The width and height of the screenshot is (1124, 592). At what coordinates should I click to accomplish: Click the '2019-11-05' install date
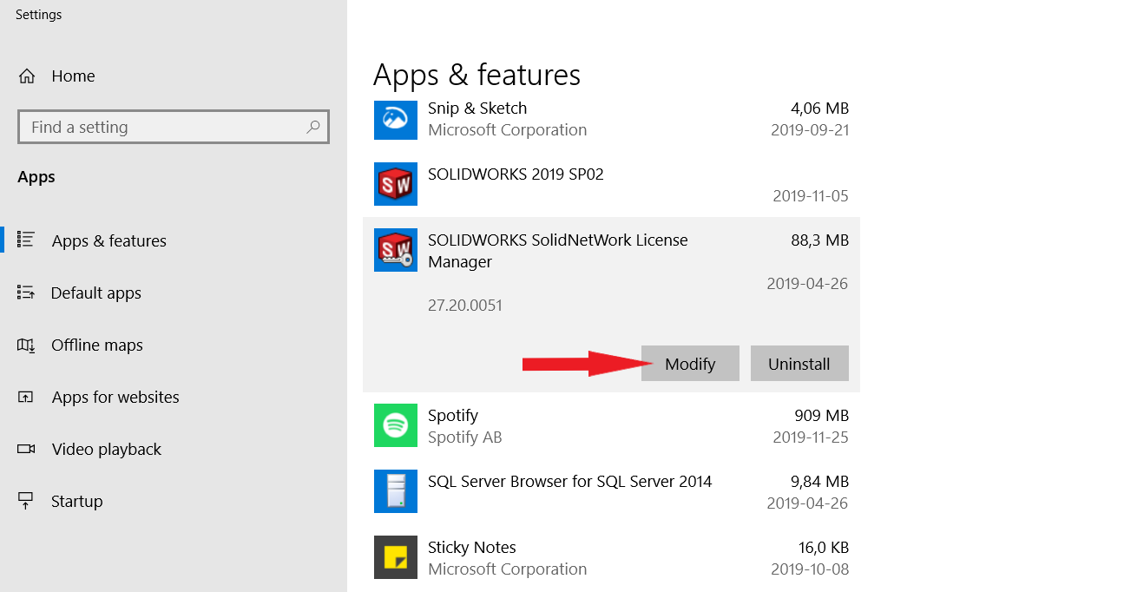tap(811, 196)
